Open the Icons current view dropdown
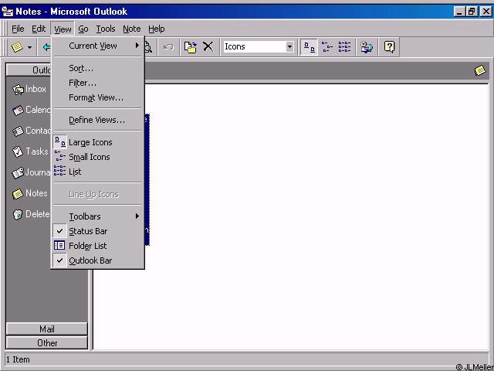This screenshot has height=371, width=494. pyautogui.click(x=289, y=47)
